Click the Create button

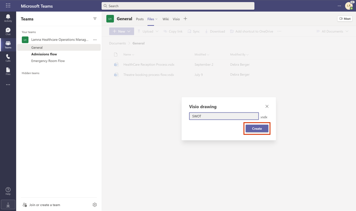(257, 129)
